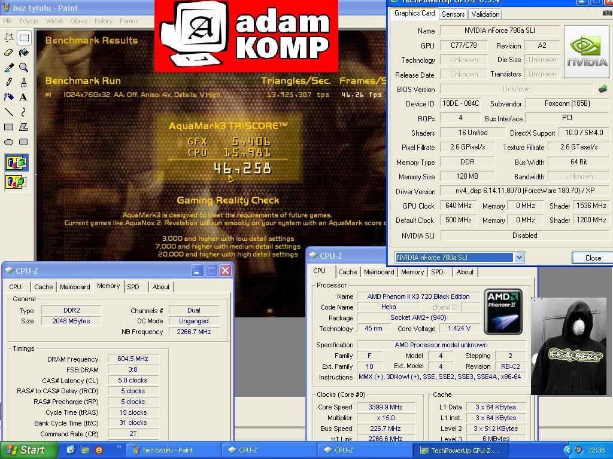Open the Memory tab in right CPU-Z window
This screenshot has width=613, height=459.
coord(412,272)
